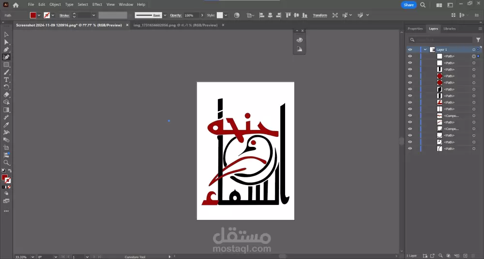This screenshot has height=259, width=484.
Task: Click the Isolate Selected Object icon
Action: coord(335,15)
